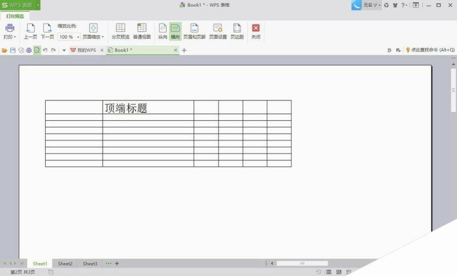The width and height of the screenshot is (457, 276).
Task: Show 页边距 page margins
Action: coord(237,31)
